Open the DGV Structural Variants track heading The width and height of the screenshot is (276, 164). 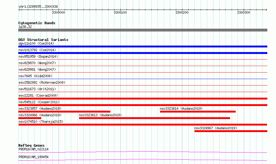tap(43, 40)
